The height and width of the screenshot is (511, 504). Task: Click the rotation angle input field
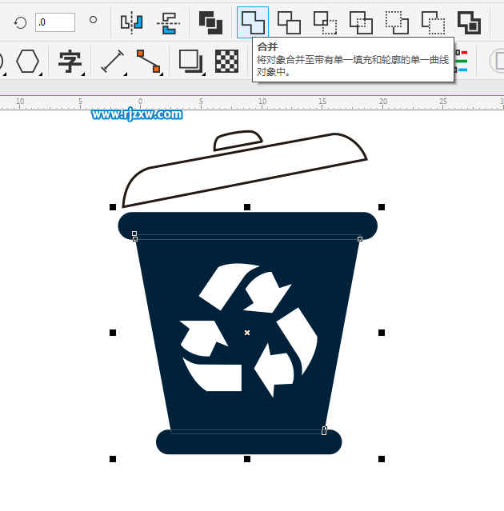tap(55, 22)
